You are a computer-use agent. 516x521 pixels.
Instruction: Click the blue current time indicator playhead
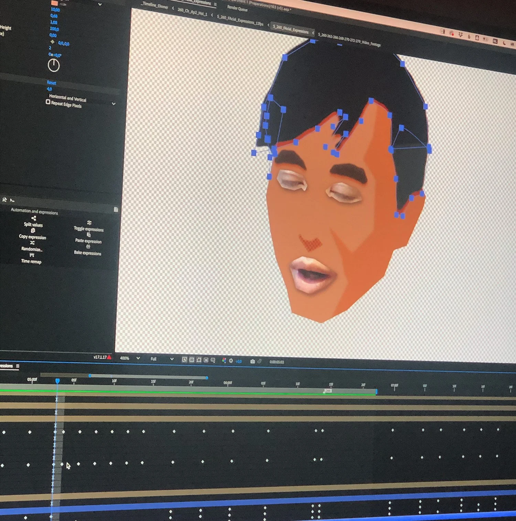click(57, 381)
